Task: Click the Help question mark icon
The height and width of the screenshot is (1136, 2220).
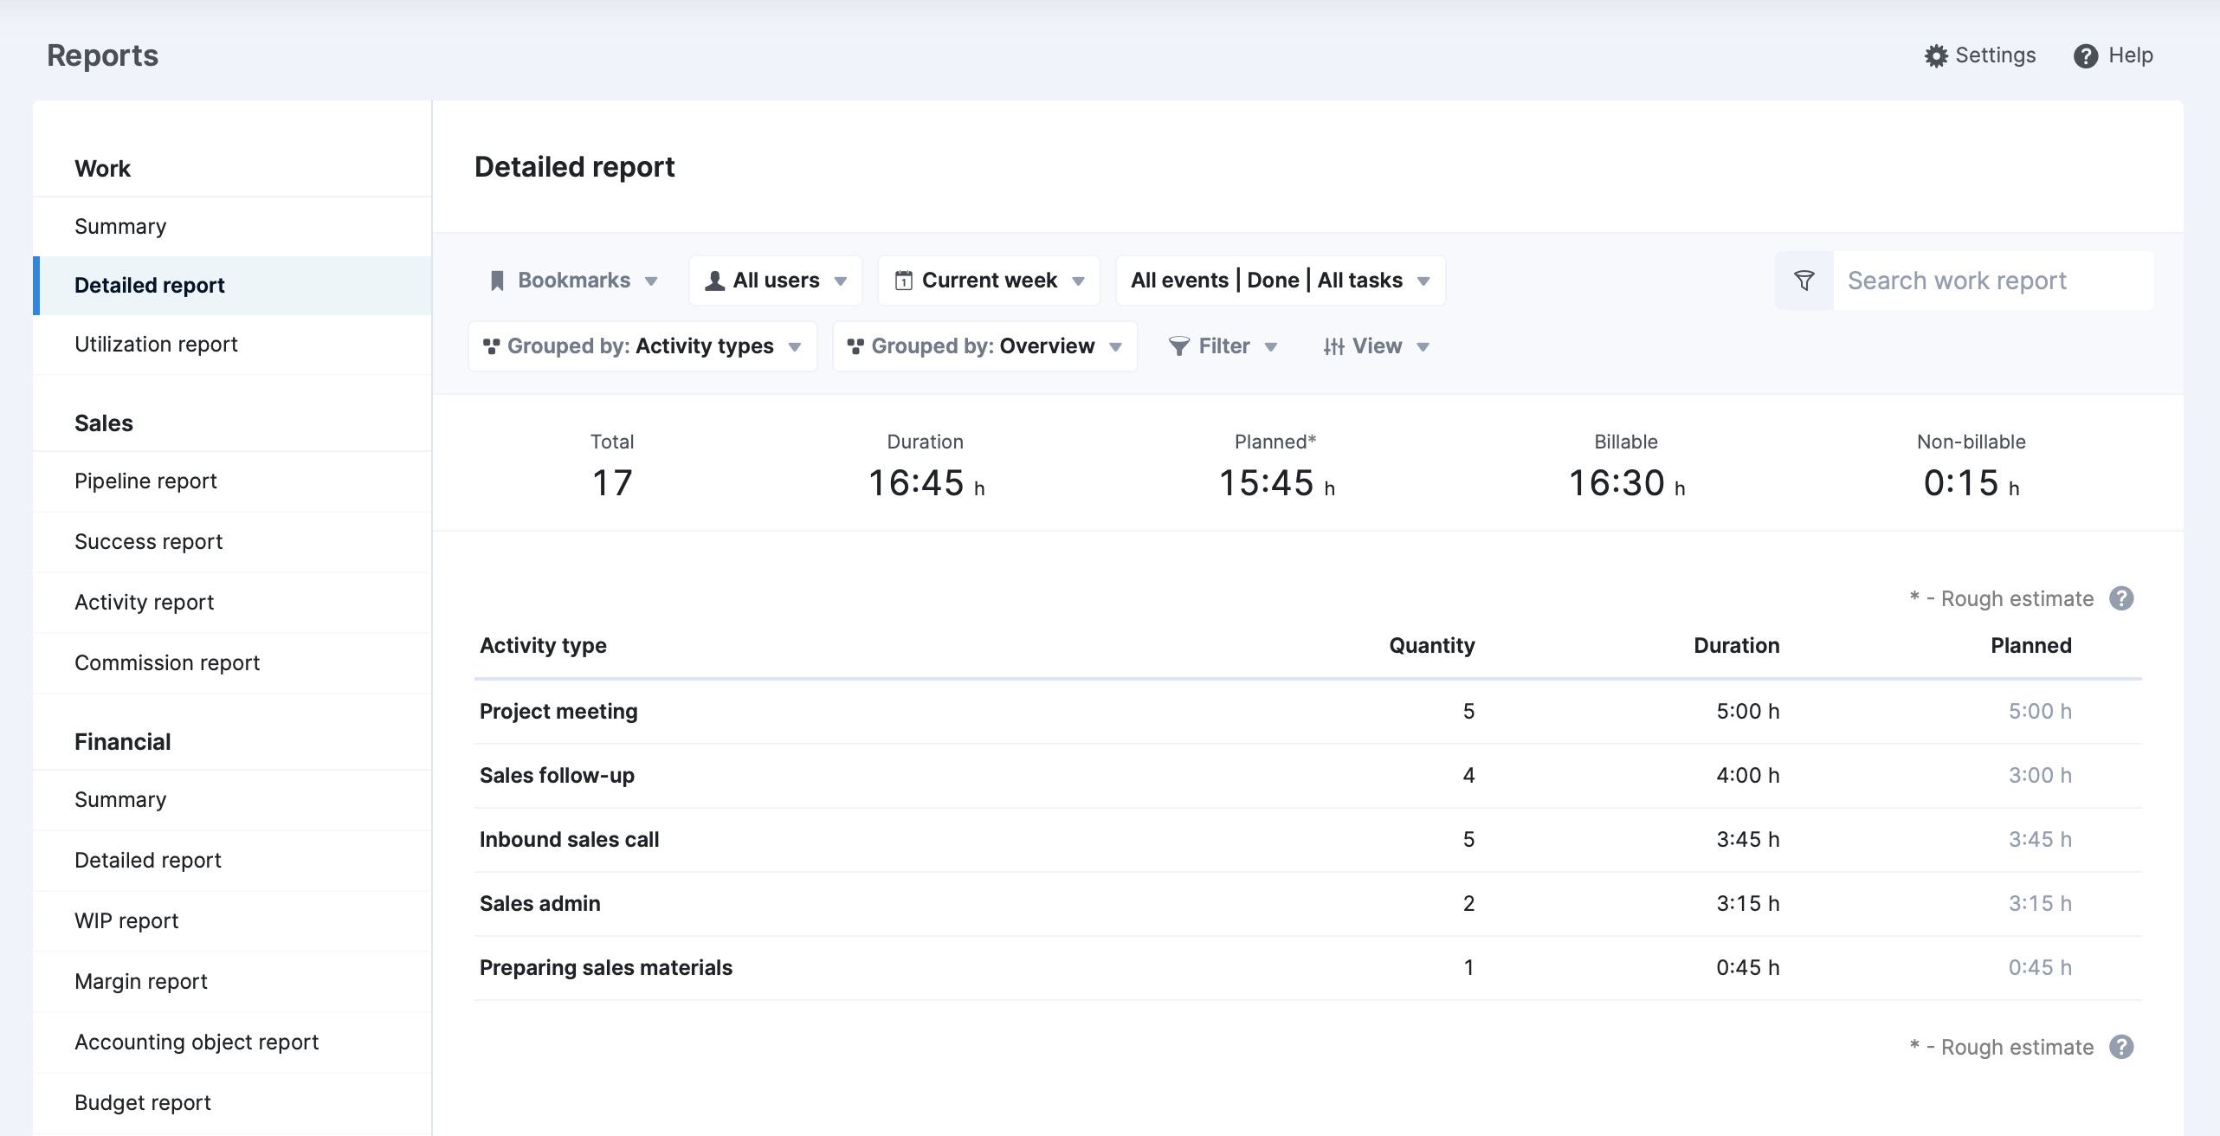Action: pos(2086,56)
